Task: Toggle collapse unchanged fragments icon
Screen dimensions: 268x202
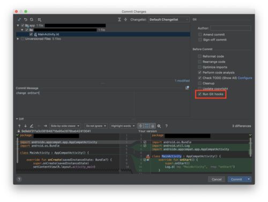Action: coord(140,126)
